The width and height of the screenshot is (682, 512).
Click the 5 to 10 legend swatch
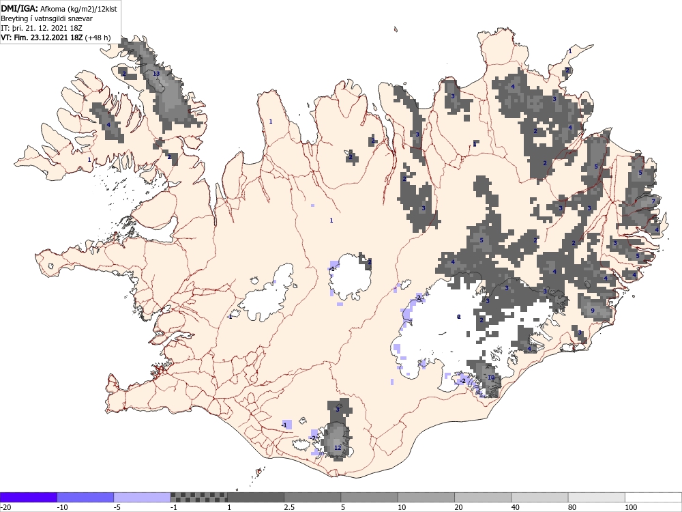click(x=369, y=497)
